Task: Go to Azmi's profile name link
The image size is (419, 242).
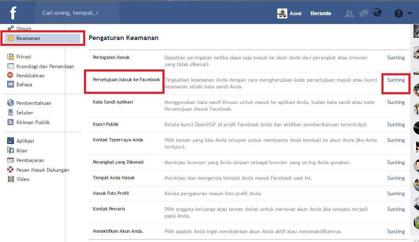Action: pyautogui.click(x=295, y=13)
